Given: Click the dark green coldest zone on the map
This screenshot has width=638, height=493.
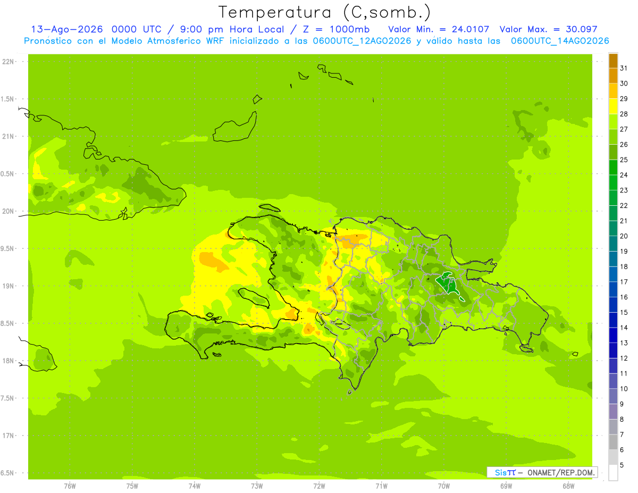Looking at the screenshot, I should pyautogui.click(x=450, y=285).
